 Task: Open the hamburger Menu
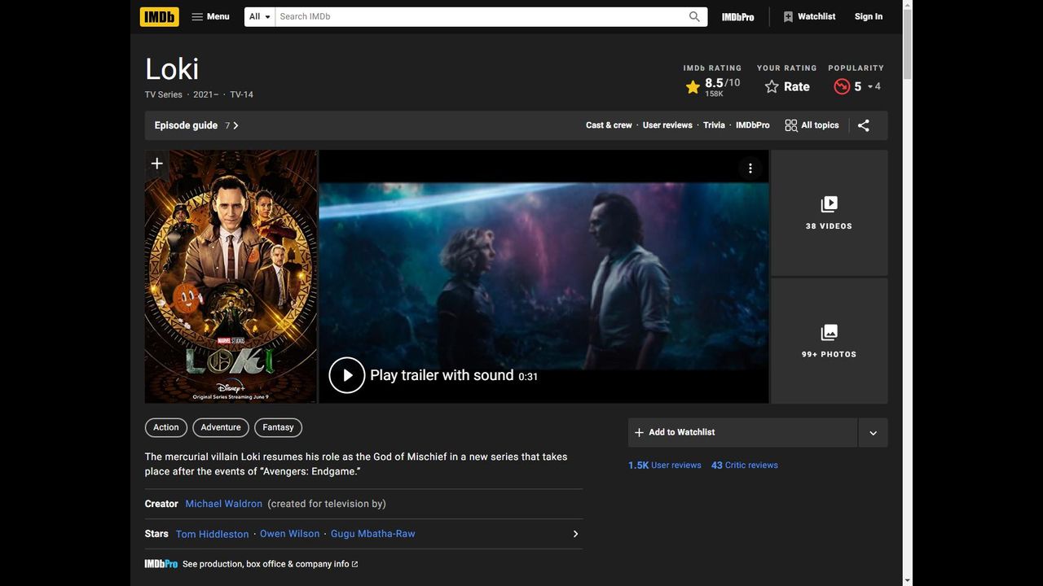(210, 16)
